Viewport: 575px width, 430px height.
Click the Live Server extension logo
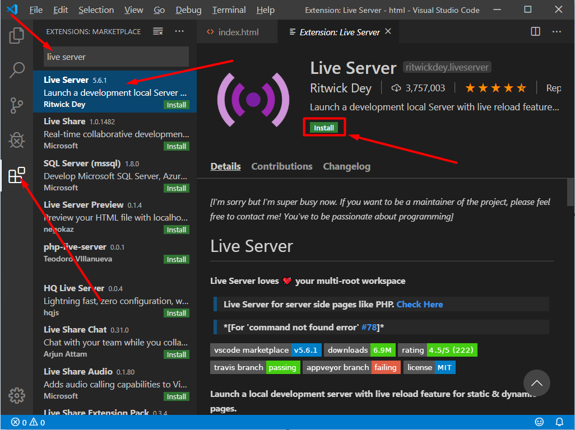[253, 99]
